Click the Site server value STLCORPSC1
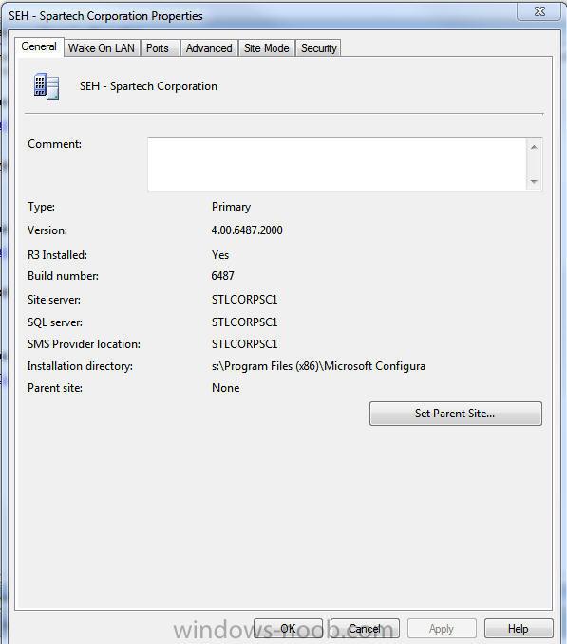567x644 pixels. click(244, 300)
